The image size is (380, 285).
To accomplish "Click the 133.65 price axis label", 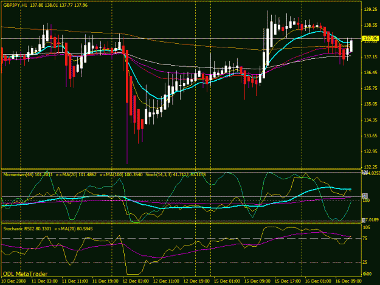I will click(x=371, y=136).
